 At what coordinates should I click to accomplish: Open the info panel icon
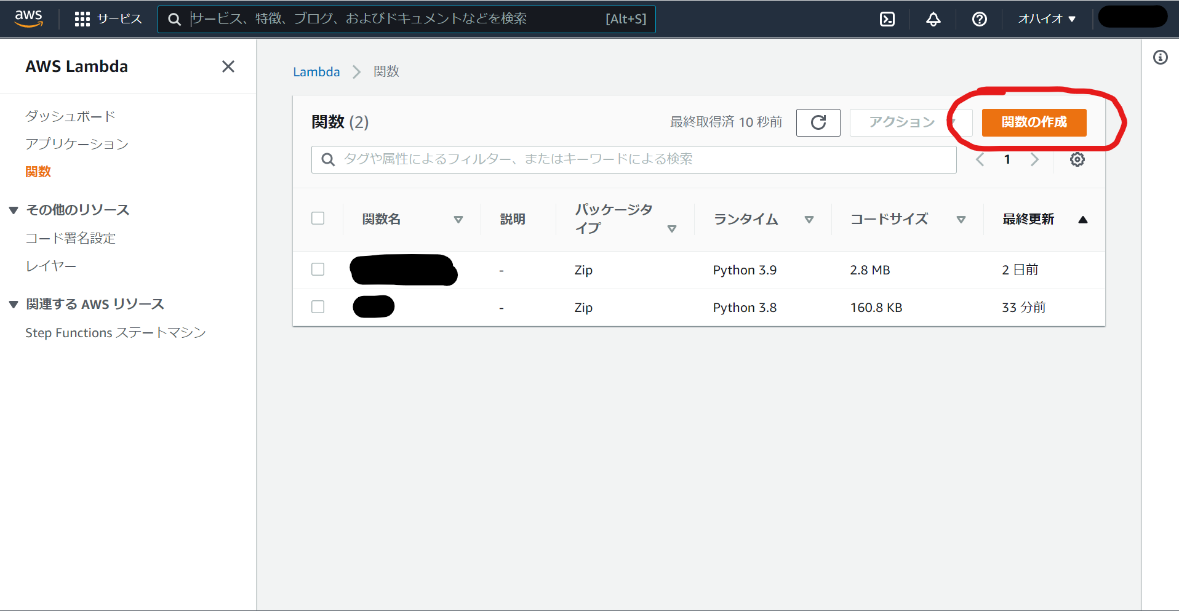pos(1161,57)
